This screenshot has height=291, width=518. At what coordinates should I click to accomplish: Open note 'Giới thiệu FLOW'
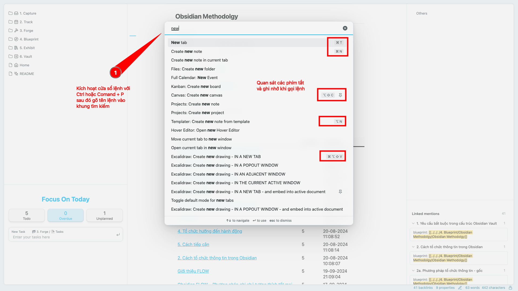(193, 271)
